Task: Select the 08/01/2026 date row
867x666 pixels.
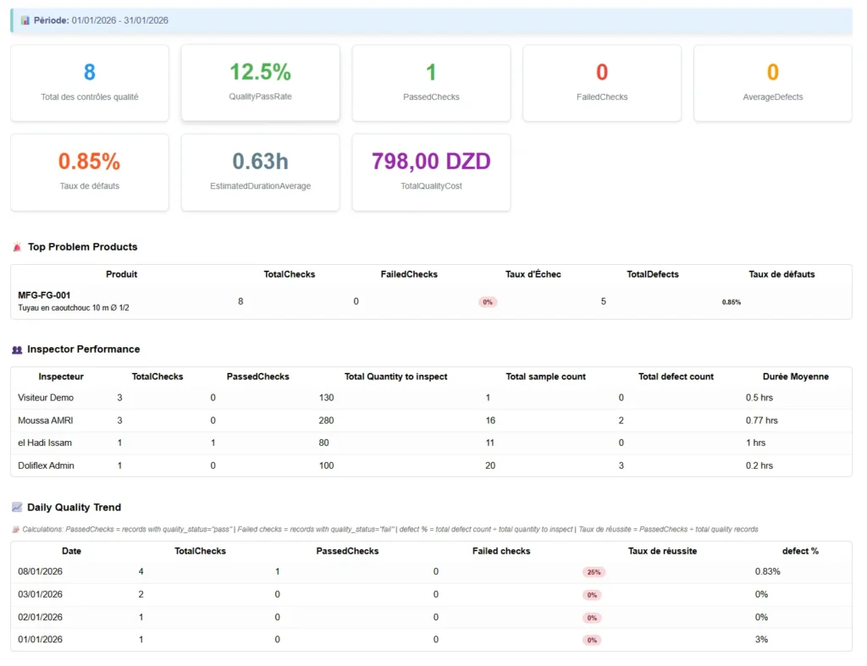Action: click(x=40, y=572)
